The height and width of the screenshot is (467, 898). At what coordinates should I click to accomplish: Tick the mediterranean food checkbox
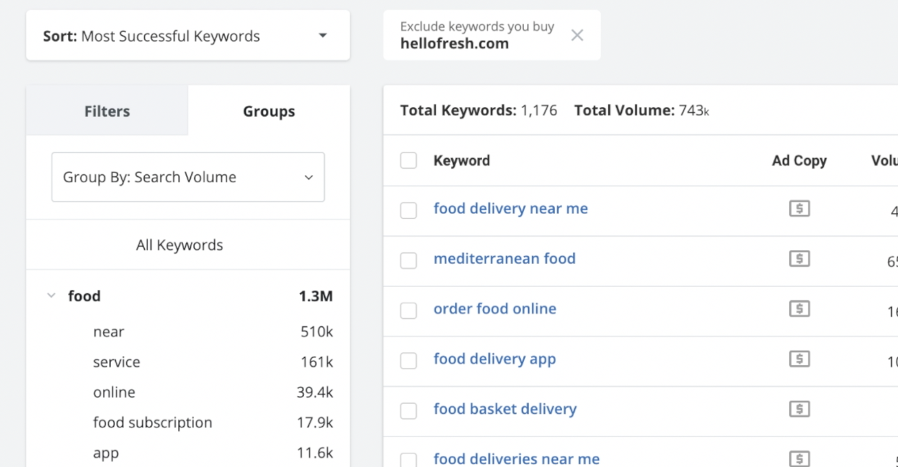[x=409, y=261]
